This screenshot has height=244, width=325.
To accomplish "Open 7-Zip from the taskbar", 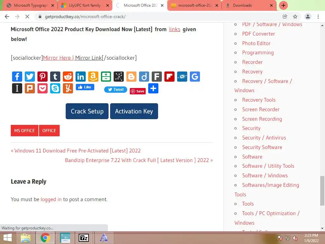I will [84, 238].
